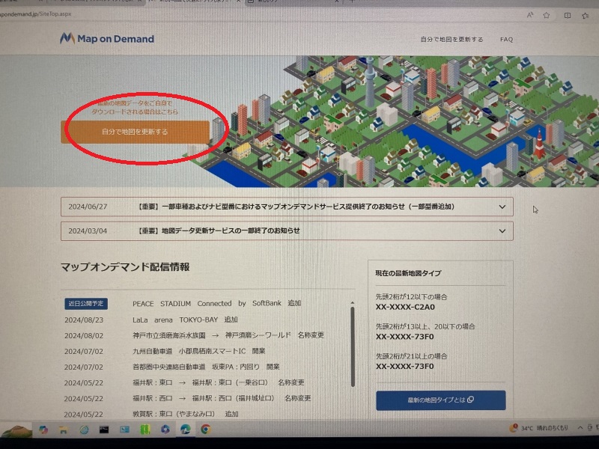Open the 2024/03/04 map data update notice
The image size is (599, 449).
[x=287, y=230]
